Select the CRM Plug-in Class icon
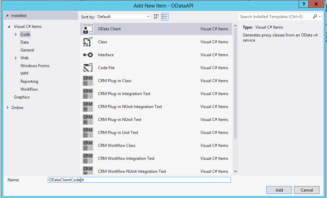Screen dimensions: 327x198 tap(88, 81)
